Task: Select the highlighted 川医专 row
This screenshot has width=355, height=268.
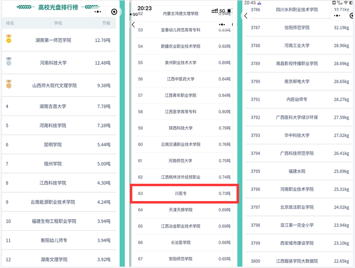Action: coord(184,193)
